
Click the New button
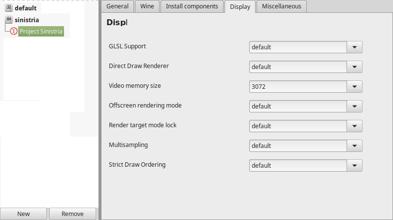coord(23,214)
